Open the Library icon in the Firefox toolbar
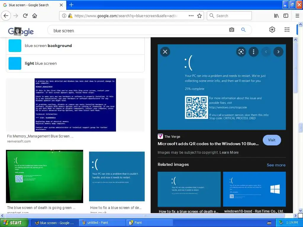Viewport: 303px width, 227px height. (276, 16)
